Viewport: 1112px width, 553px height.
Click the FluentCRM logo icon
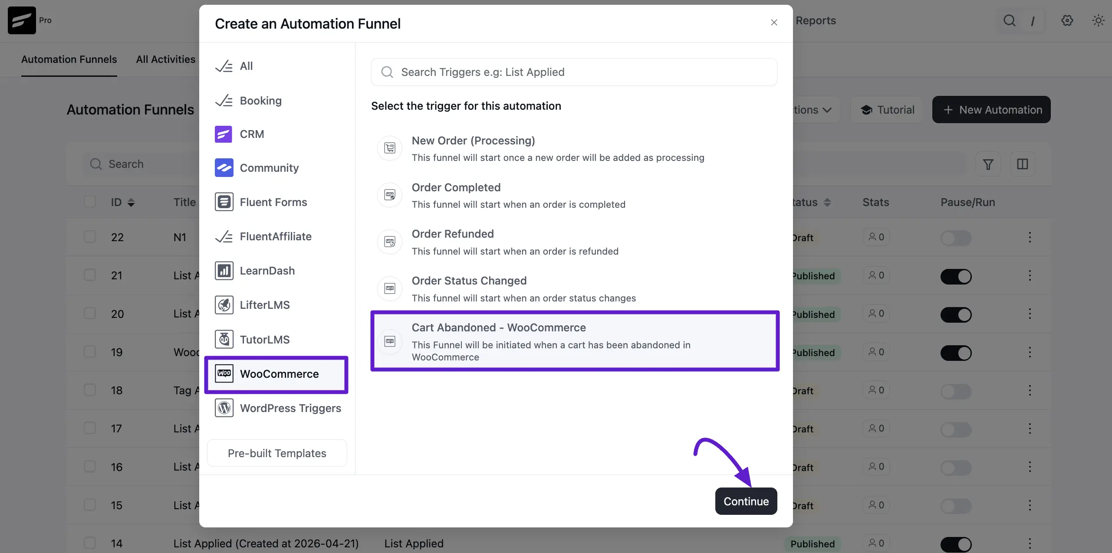tap(22, 20)
